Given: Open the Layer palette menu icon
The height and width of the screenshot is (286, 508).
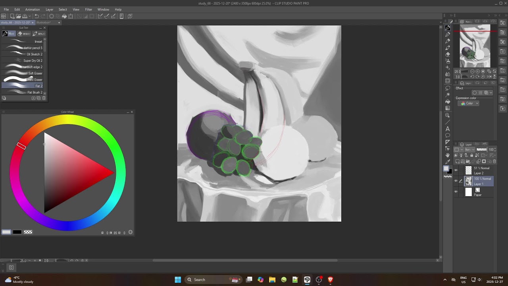Looking at the screenshot, I should pyautogui.click(x=456, y=145).
